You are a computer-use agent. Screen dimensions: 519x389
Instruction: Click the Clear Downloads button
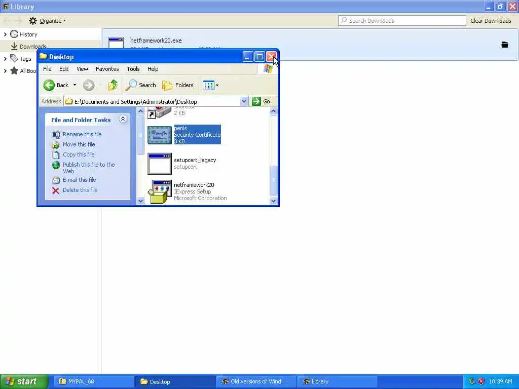(x=491, y=21)
